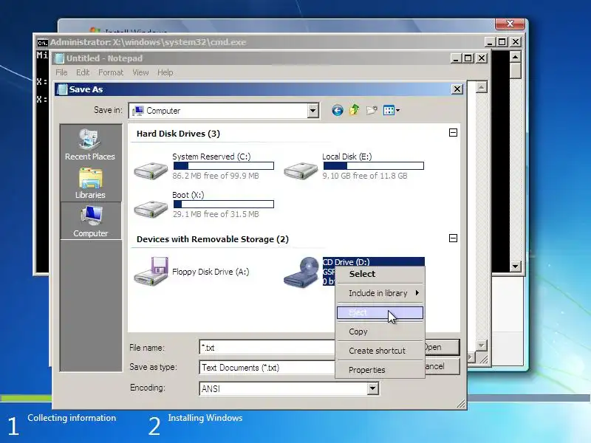Screen dimensions: 591x443
Task: Click cmd window scrollbar down arrow
Action: (515, 267)
